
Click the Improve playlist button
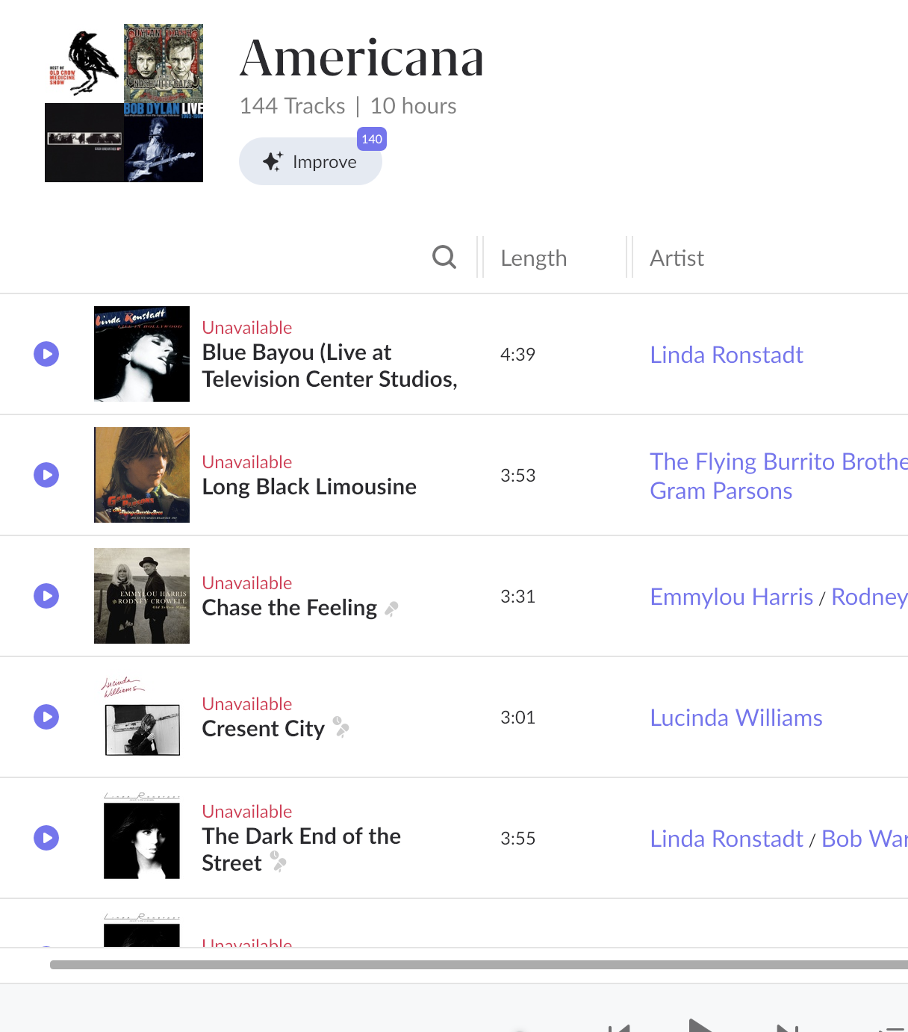click(311, 162)
